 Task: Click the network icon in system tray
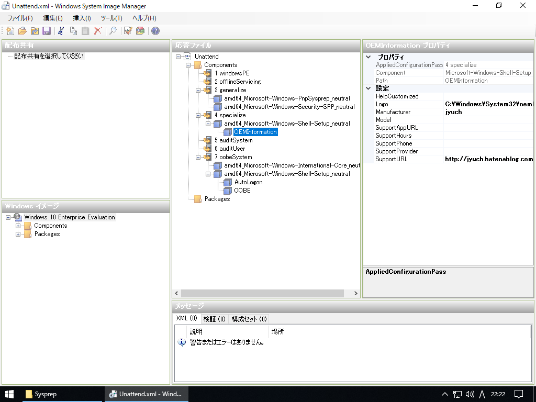click(457, 394)
